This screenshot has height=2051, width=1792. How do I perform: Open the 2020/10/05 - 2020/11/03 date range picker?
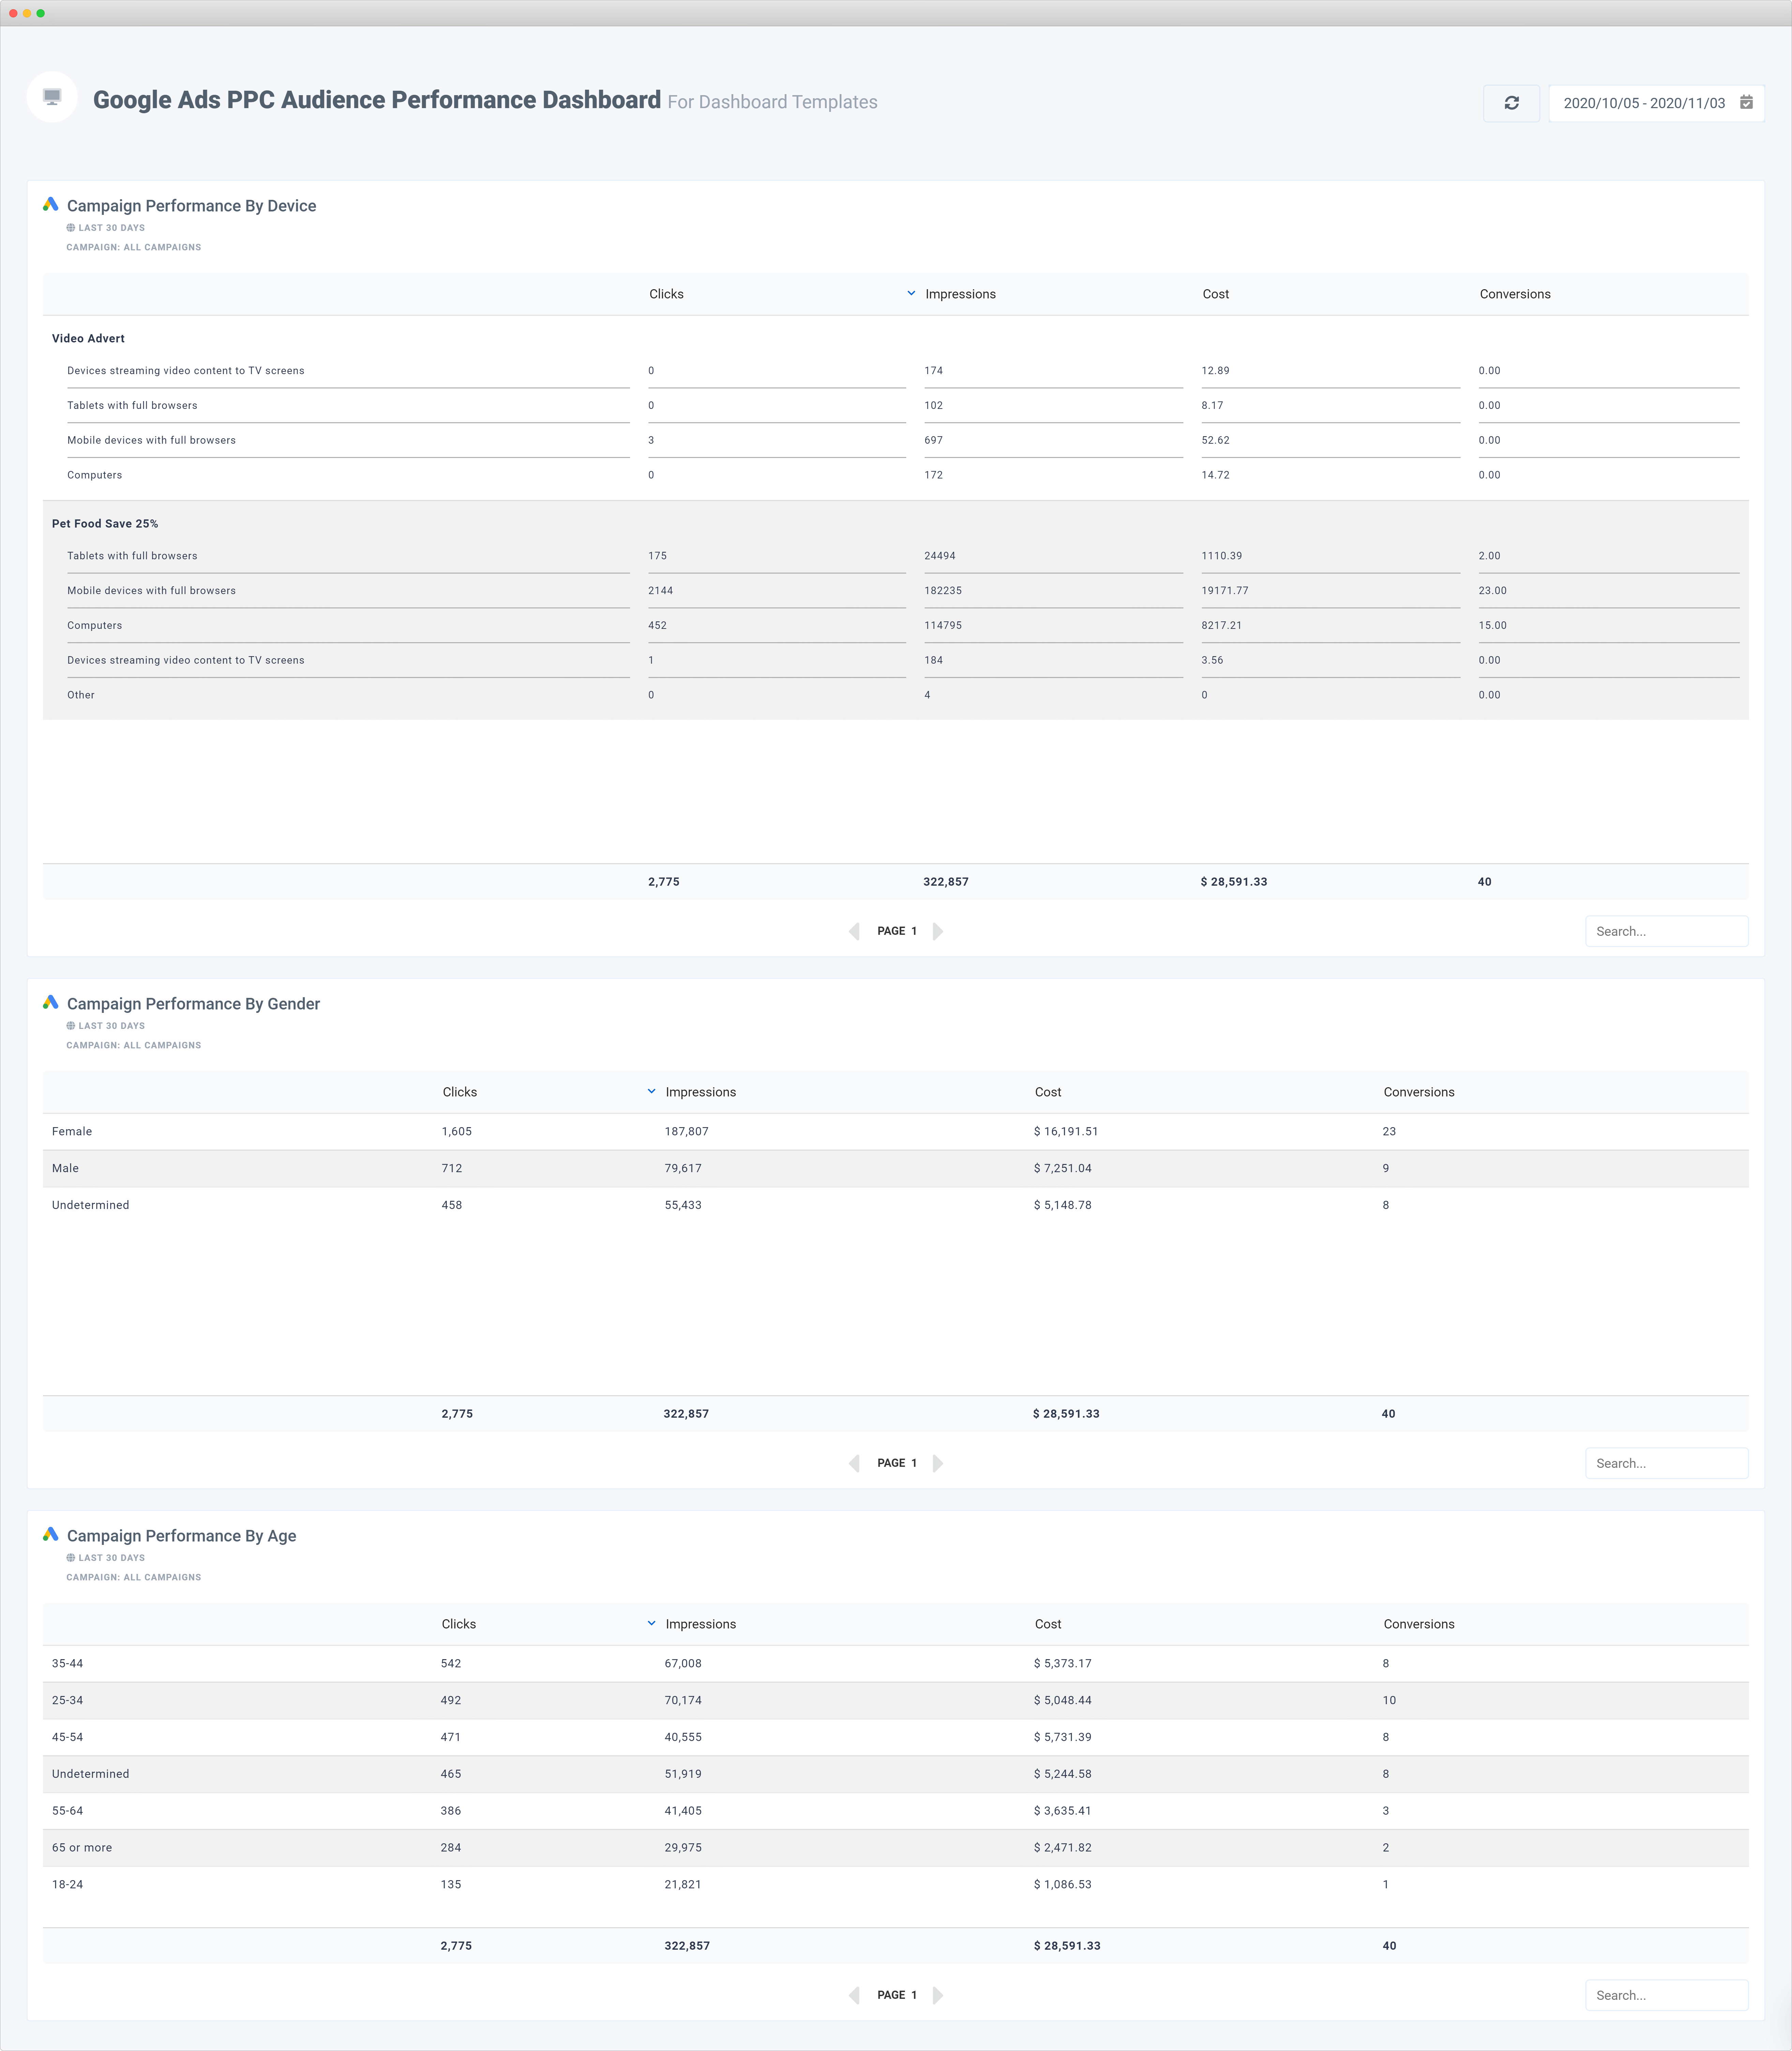1656,103
